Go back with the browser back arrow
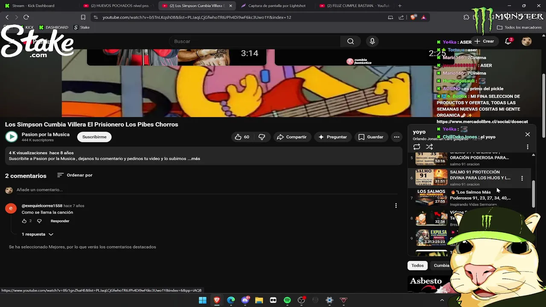The image size is (546, 307). coord(7,17)
